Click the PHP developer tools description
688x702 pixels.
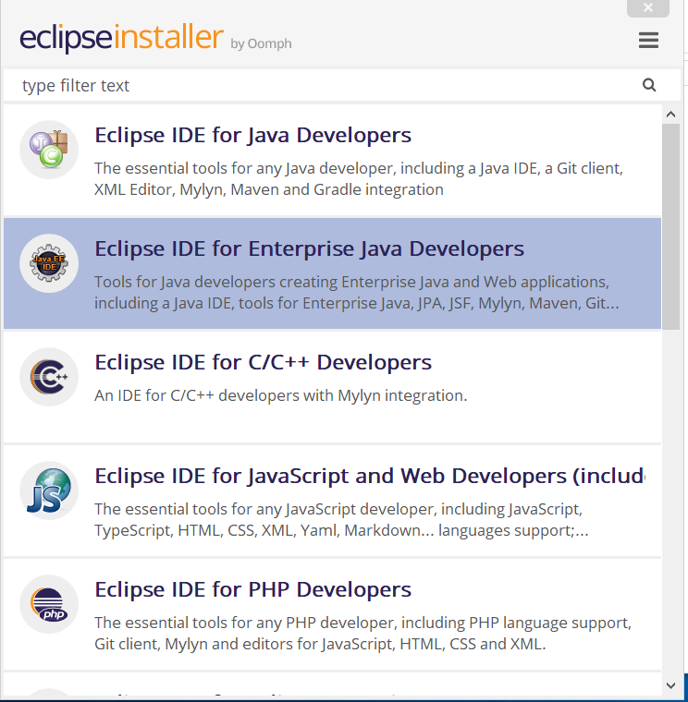362,634
